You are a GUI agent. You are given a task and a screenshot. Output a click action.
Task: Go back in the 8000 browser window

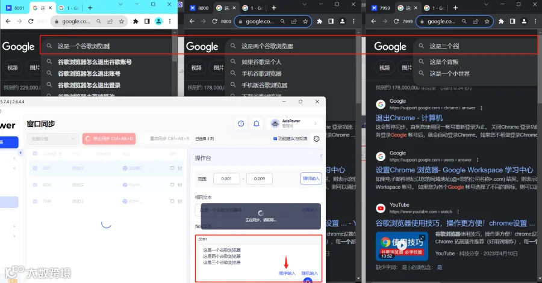coord(192,22)
